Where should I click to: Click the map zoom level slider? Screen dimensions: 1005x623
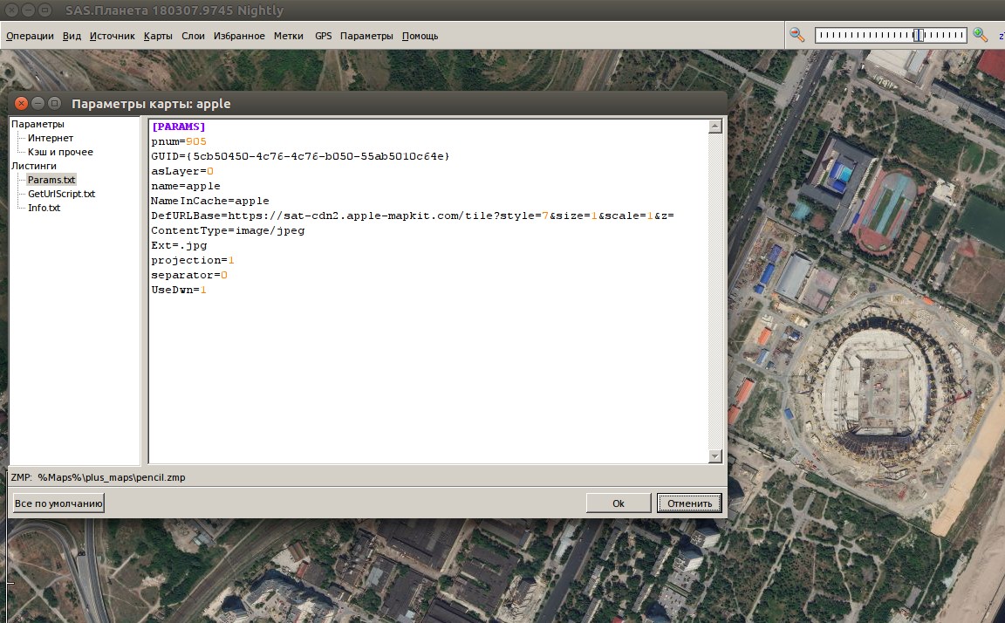coord(890,36)
